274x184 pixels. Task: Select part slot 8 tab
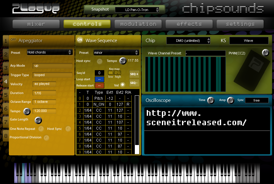pyautogui.click(x=6, y=136)
